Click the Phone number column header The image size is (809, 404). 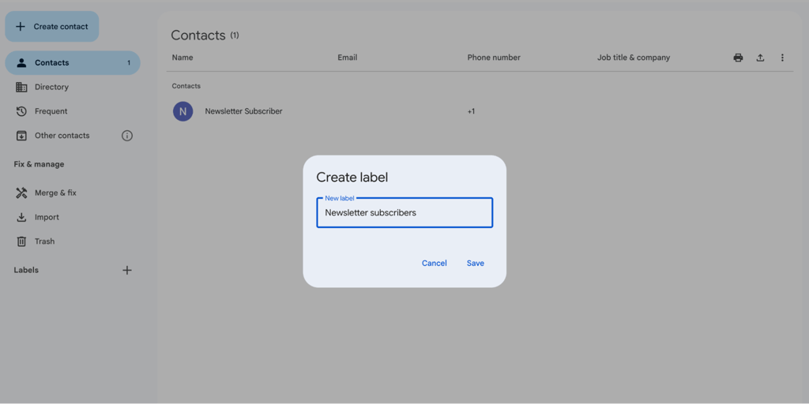tap(494, 58)
